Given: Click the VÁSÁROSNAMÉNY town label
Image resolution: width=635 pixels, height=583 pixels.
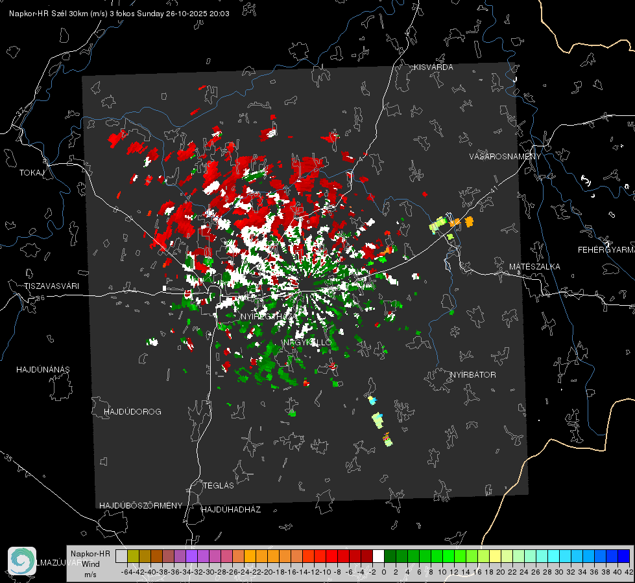Looking at the screenshot, I should [x=505, y=157].
